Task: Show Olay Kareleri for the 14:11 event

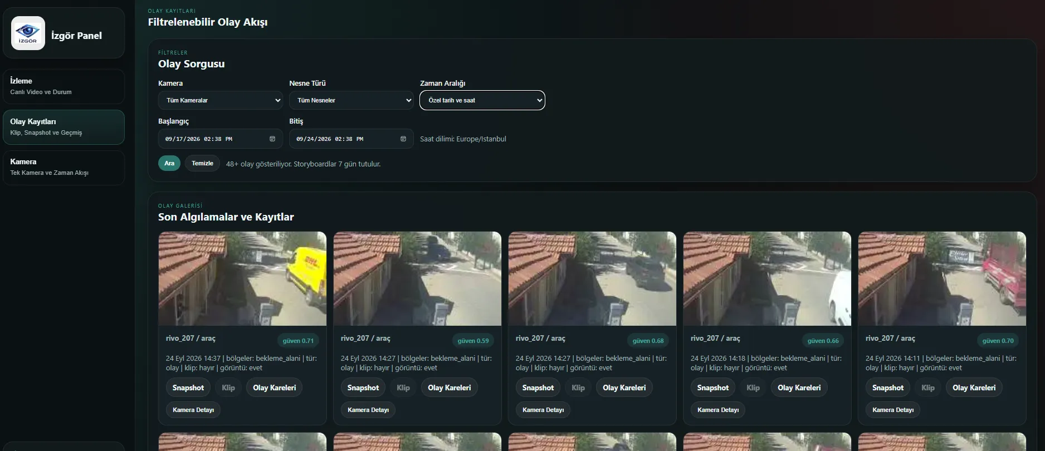Action: pyautogui.click(x=974, y=388)
